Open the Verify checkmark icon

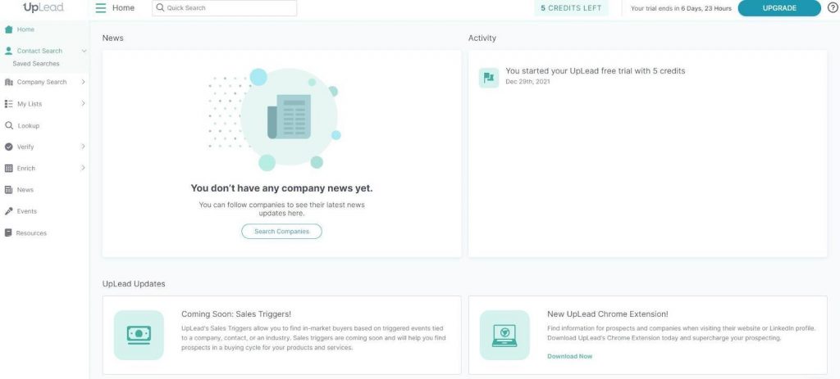click(x=8, y=147)
